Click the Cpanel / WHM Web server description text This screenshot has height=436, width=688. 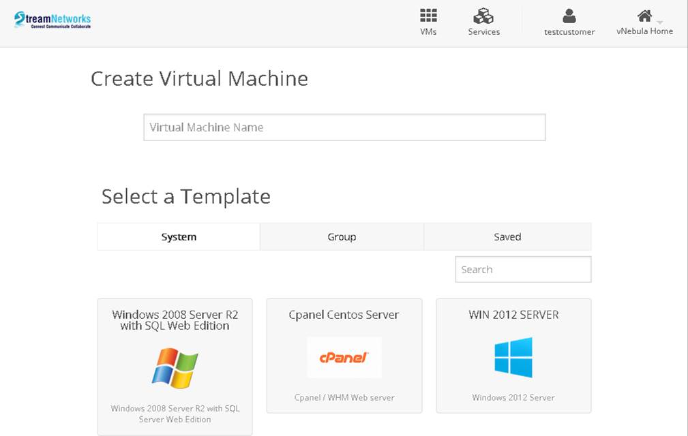(344, 397)
